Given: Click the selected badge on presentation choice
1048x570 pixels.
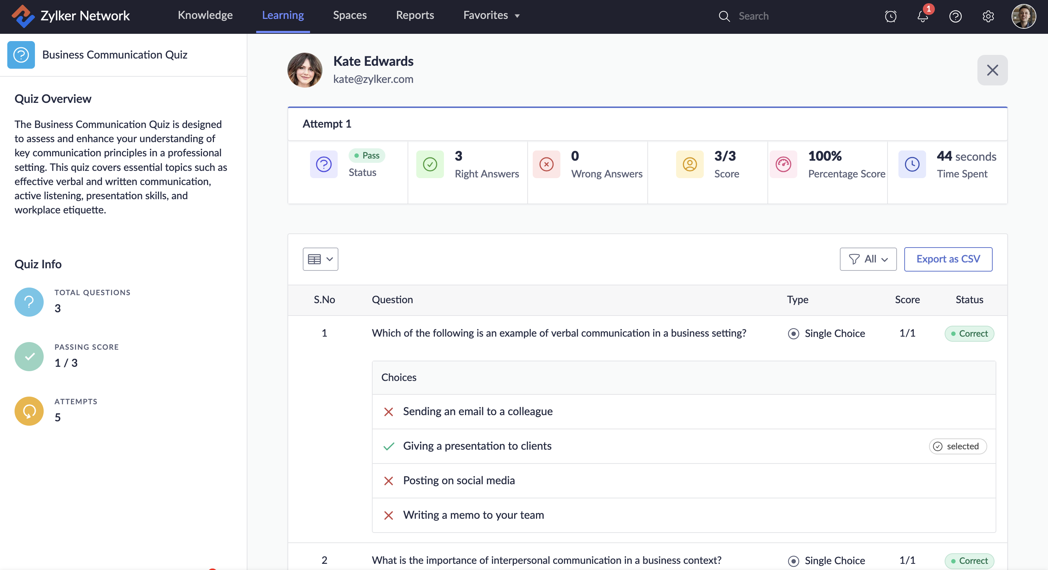Looking at the screenshot, I should coord(957,446).
